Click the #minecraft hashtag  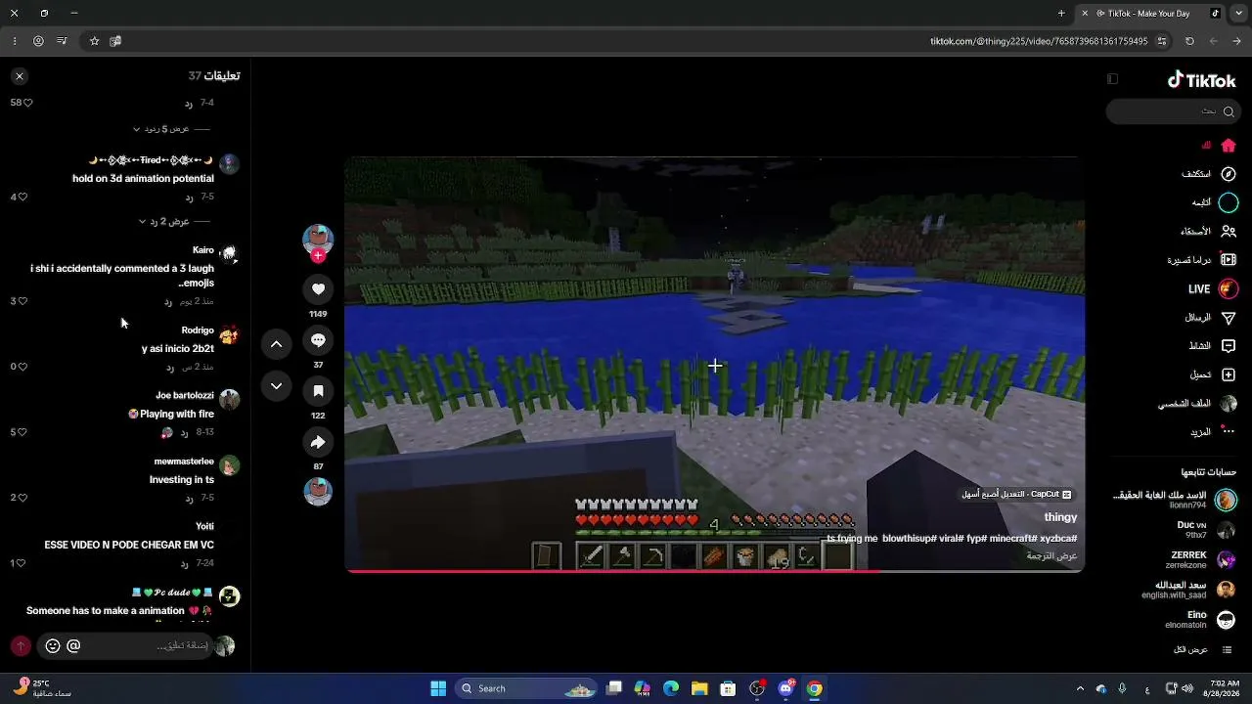point(1015,539)
